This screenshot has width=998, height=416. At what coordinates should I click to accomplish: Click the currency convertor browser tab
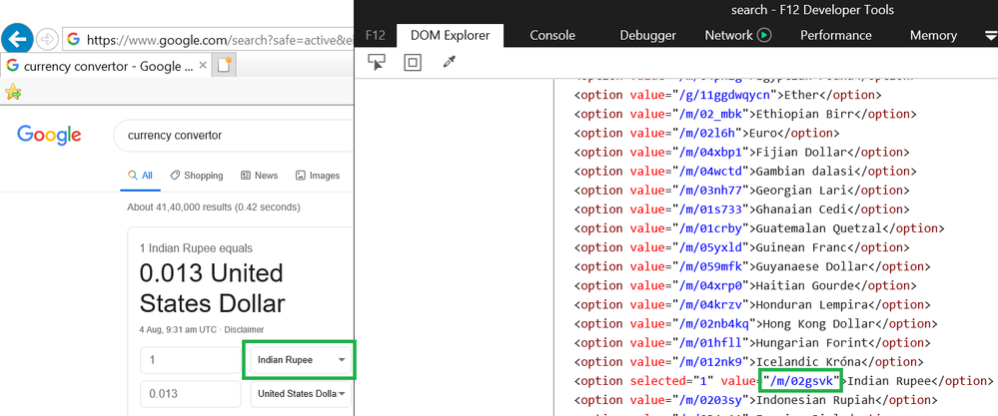pos(105,66)
